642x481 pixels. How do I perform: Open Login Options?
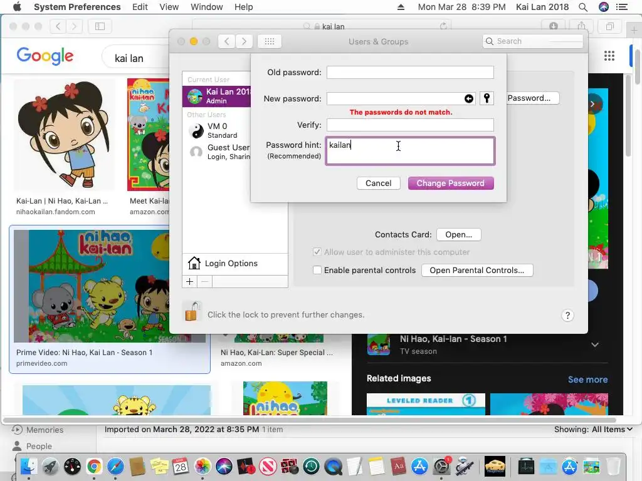coord(235,264)
